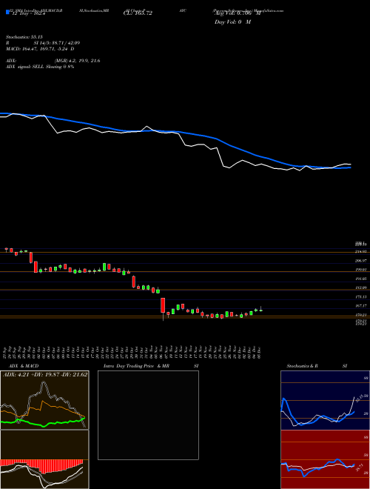
Task: Click the blue 12-day SMA legend square
Action: coord(7,13)
